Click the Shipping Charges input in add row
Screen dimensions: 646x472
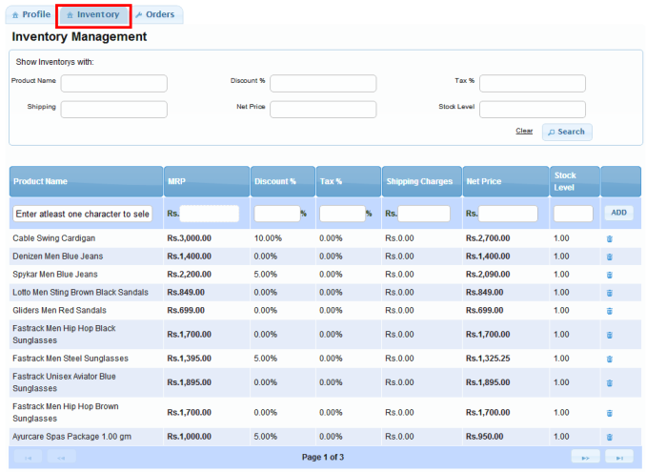pyautogui.click(x=424, y=214)
